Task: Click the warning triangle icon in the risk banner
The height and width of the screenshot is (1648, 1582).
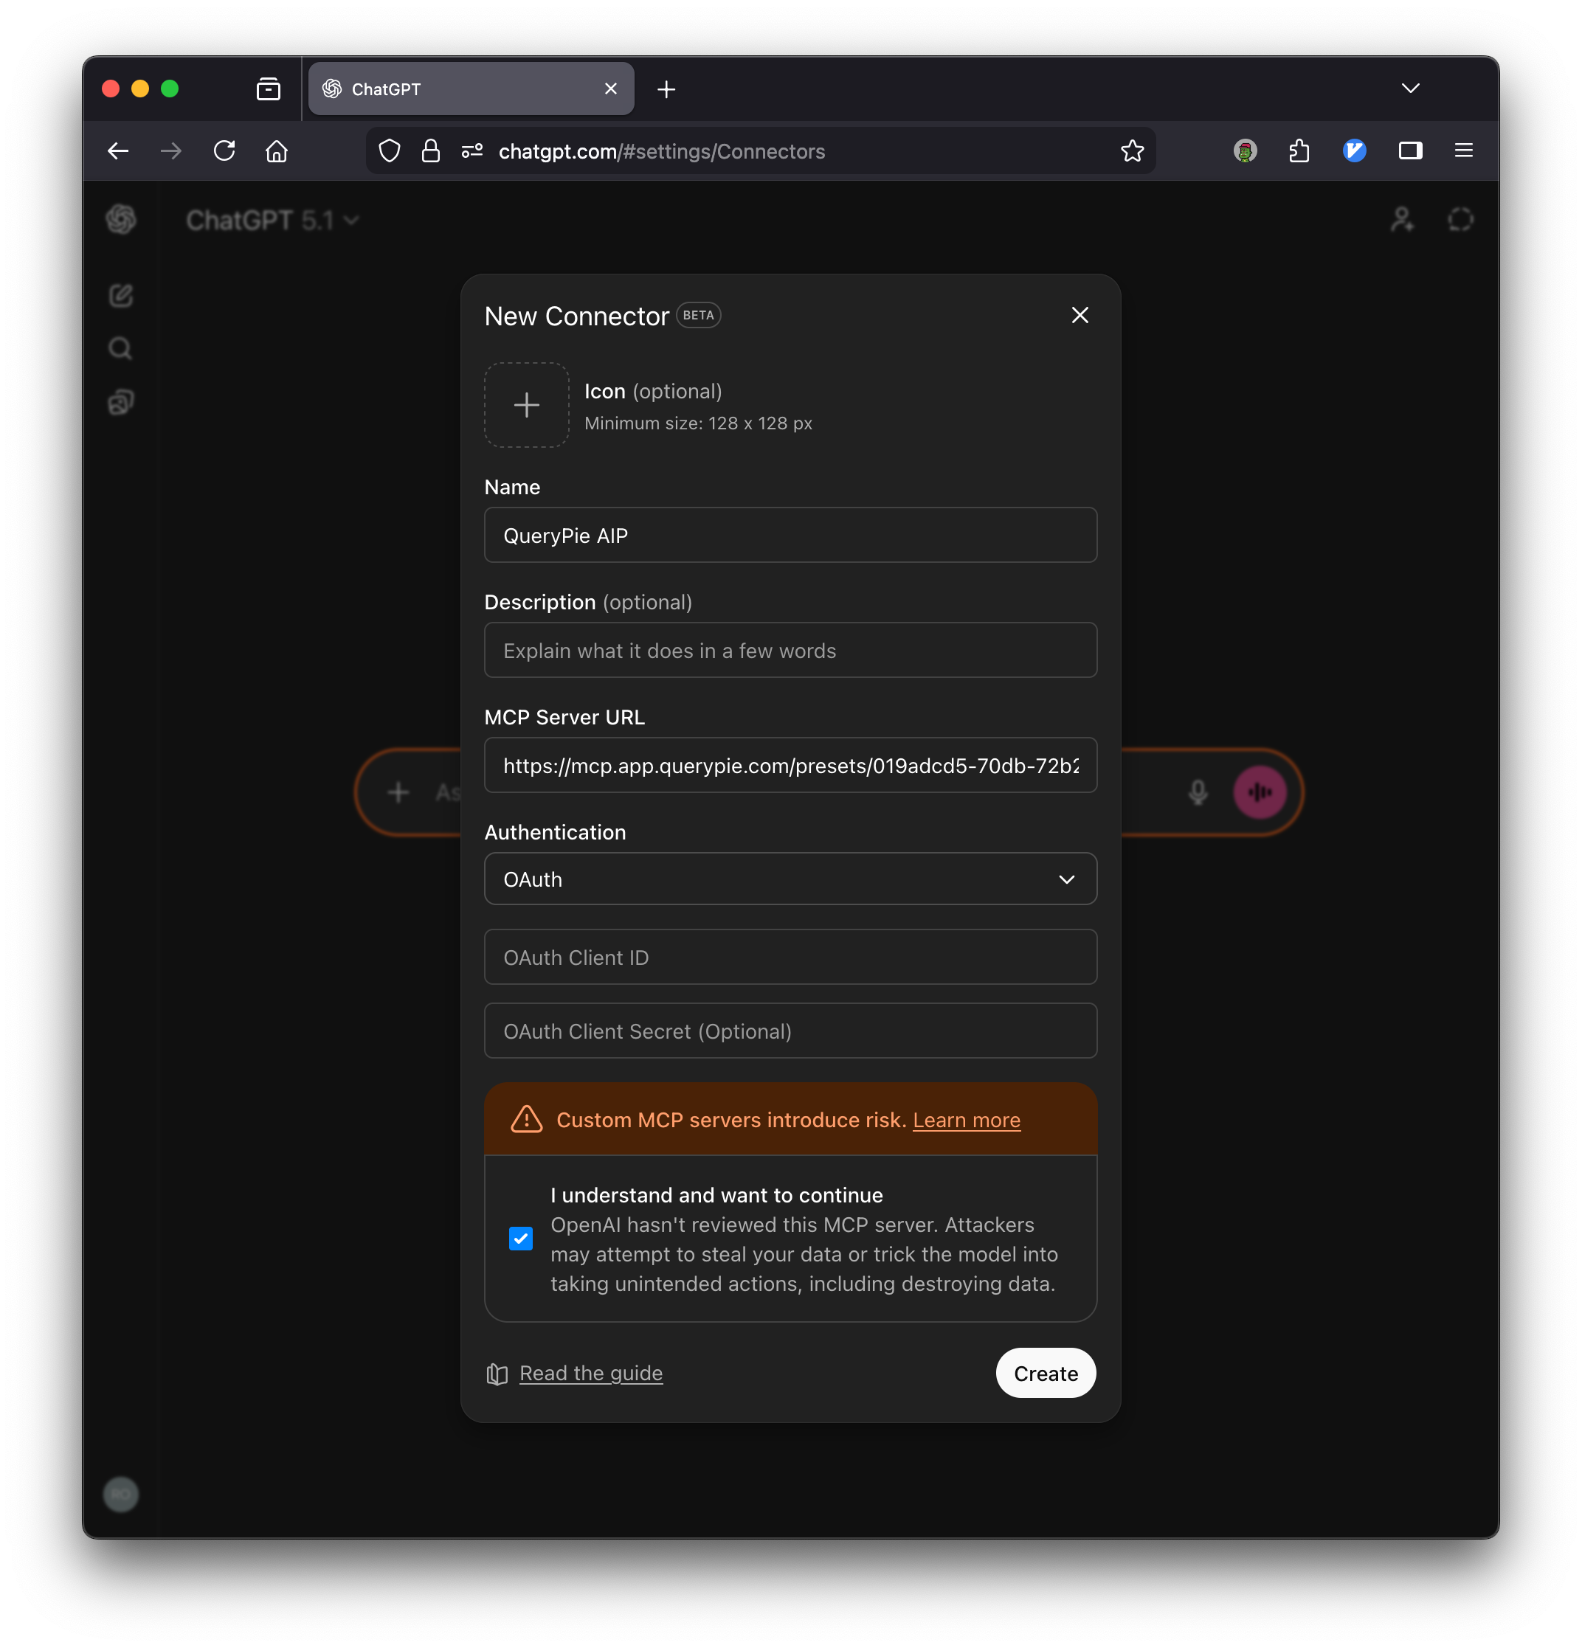Action: tap(527, 1120)
